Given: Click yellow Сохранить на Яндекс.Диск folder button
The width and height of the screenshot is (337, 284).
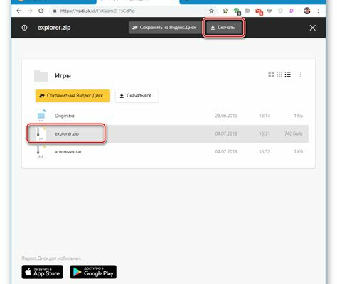Looking at the screenshot, I should click(x=73, y=96).
